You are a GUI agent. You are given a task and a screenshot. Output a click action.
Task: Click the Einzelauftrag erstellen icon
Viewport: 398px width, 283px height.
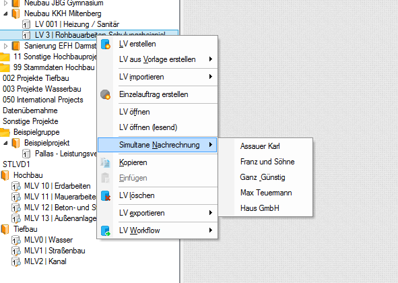(x=105, y=94)
